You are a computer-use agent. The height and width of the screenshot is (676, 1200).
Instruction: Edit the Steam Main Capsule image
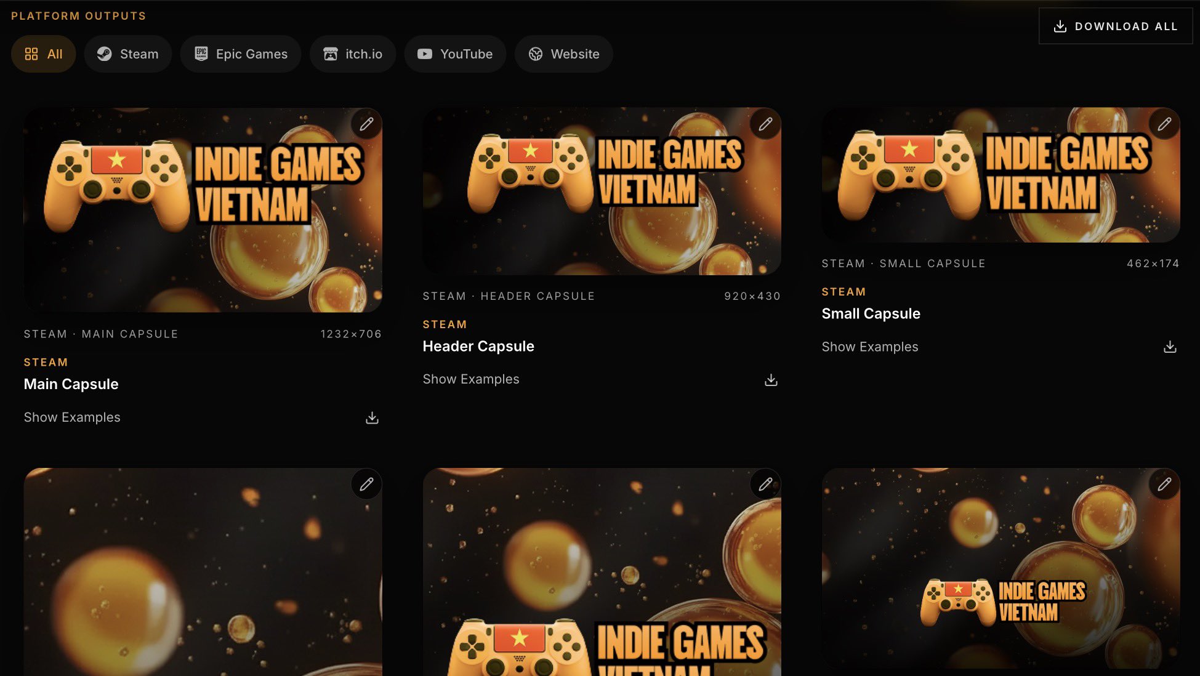tap(366, 124)
